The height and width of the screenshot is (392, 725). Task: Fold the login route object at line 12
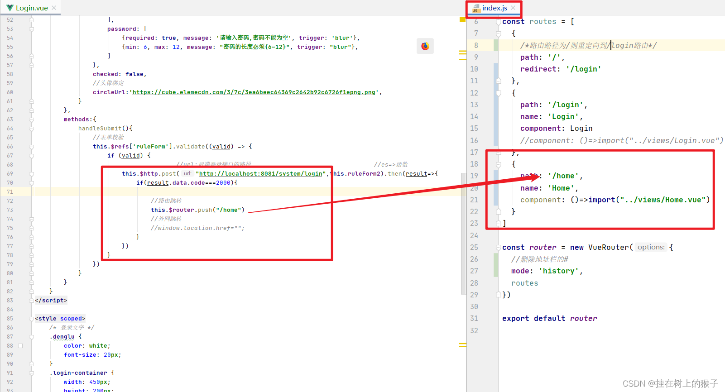coord(498,93)
